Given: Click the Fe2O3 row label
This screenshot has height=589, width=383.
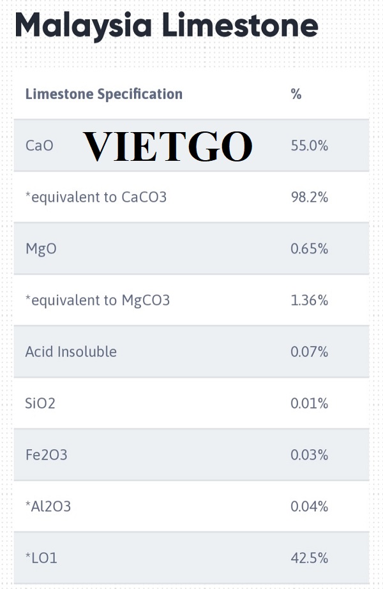Looking at the screenshot, I should [46, 455].
